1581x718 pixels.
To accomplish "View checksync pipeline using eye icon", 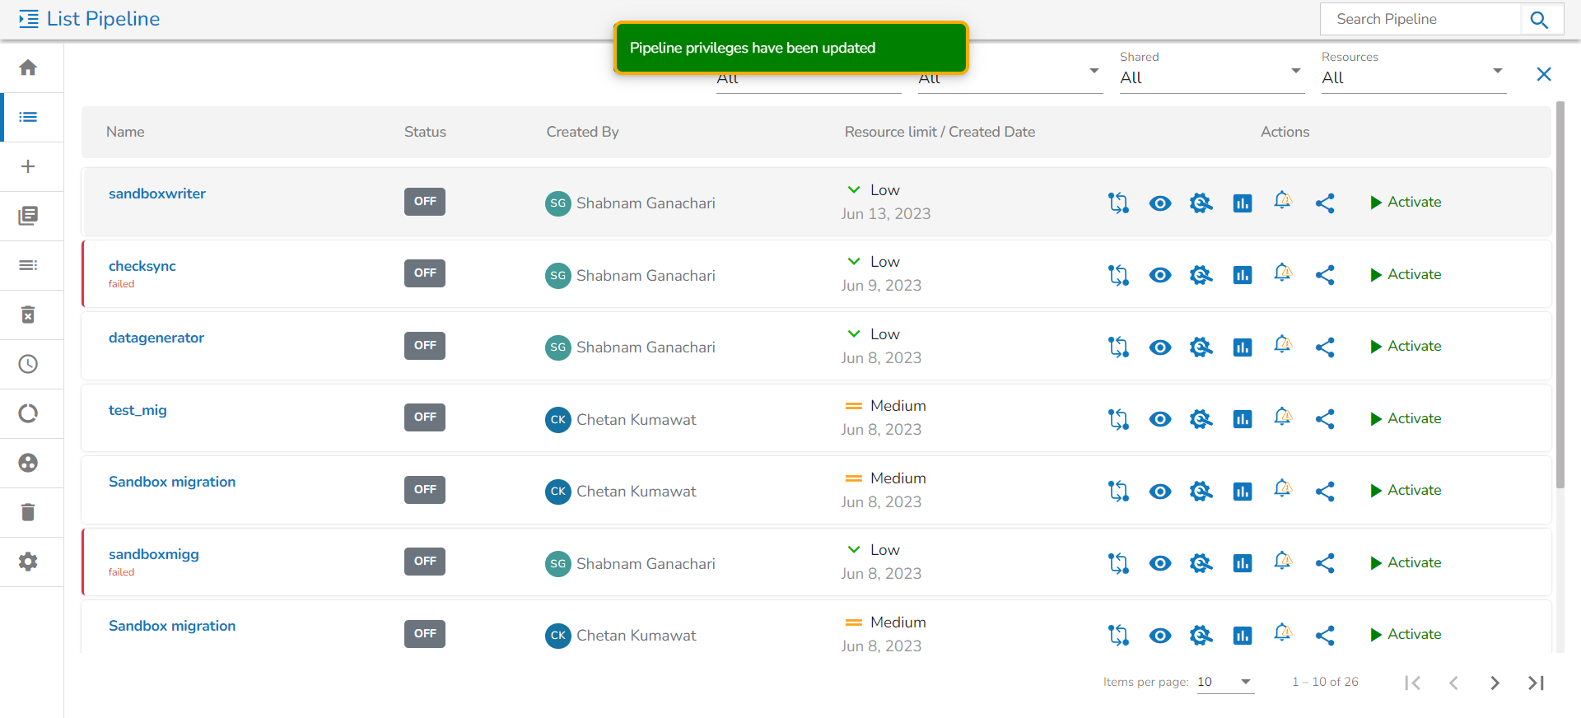I will (x=1159, y=275).
